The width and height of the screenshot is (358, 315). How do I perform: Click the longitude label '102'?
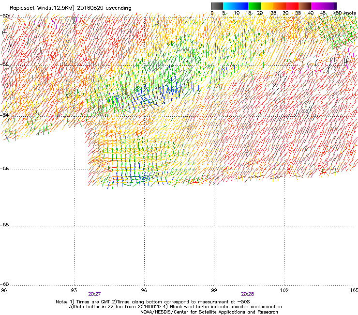pos(284,290)
